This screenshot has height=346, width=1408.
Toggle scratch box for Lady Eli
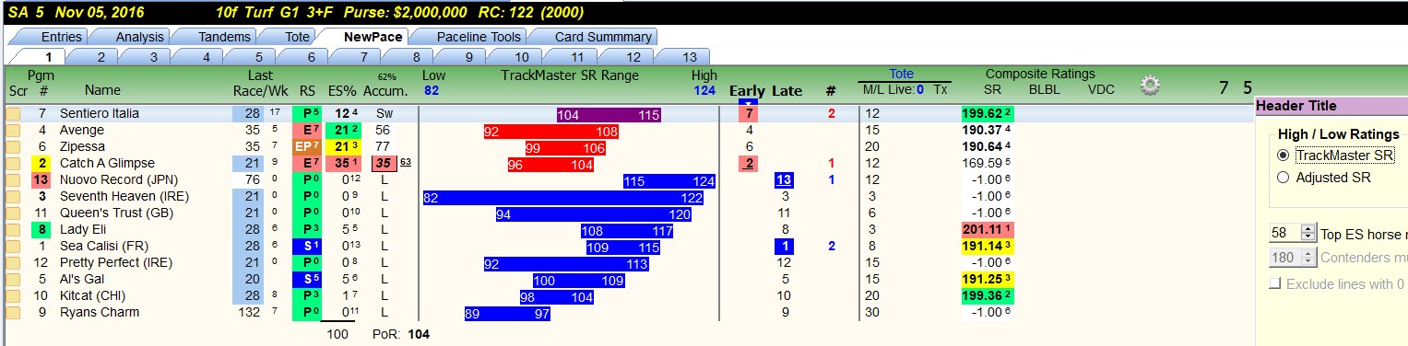point(14,229)
